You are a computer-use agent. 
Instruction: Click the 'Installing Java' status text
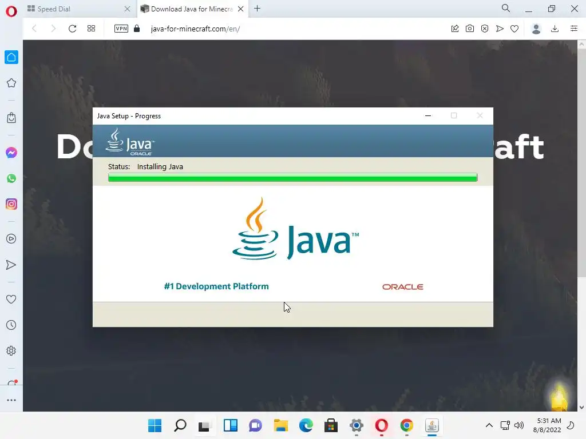tap(160, 166)
